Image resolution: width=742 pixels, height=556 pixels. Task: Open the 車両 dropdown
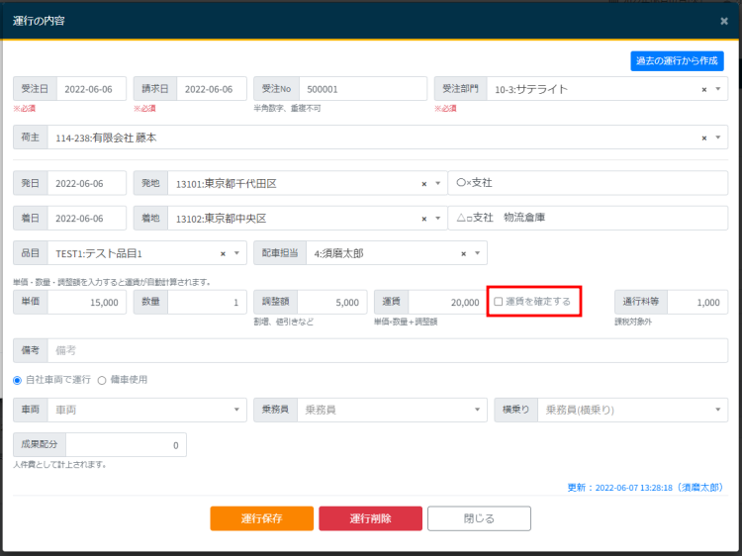[x=146, y=410]
